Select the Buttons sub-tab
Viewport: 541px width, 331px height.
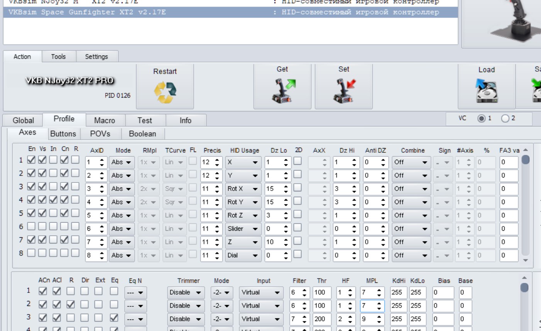pos(63,134)
